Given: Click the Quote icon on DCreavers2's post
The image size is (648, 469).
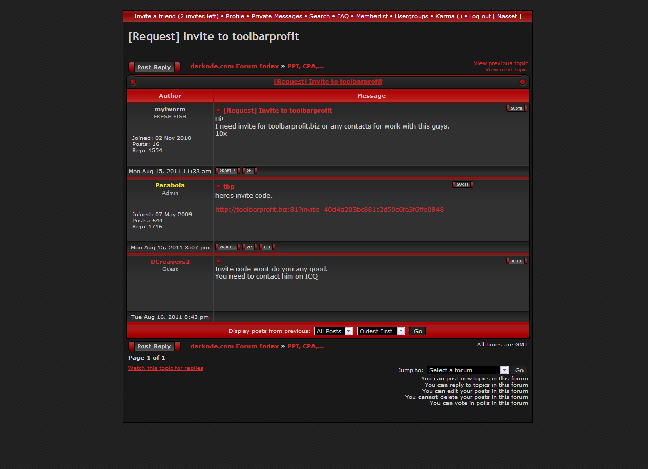Looking at the screenshot, I should point(516,261).
